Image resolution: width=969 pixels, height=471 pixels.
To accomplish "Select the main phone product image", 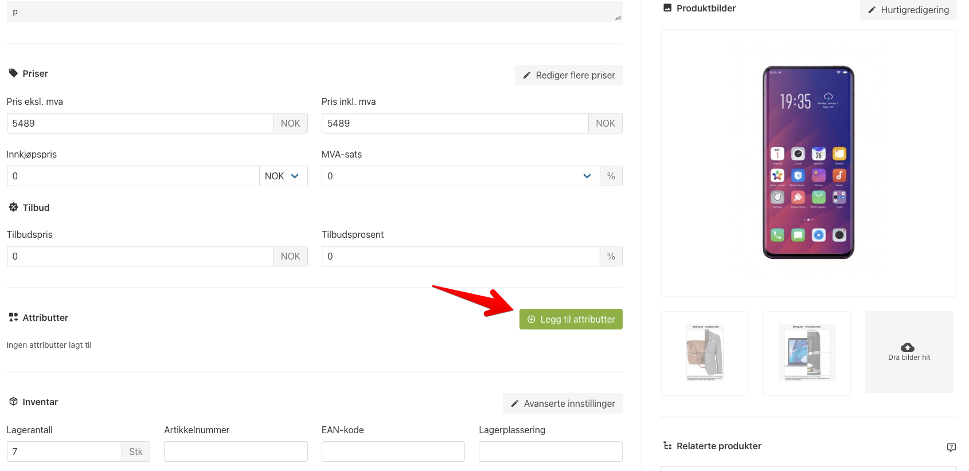I will click(x=808, y=163).
